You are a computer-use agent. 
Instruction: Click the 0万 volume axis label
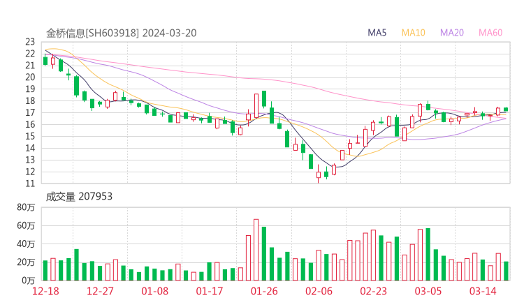[x=28, y=280]
